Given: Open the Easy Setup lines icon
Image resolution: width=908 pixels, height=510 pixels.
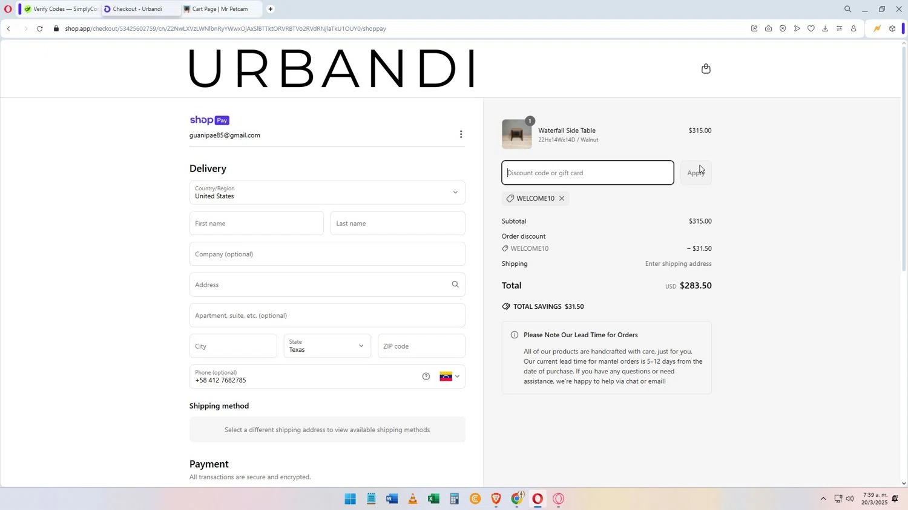Looking at the screenshot, I should pos(839,28).
